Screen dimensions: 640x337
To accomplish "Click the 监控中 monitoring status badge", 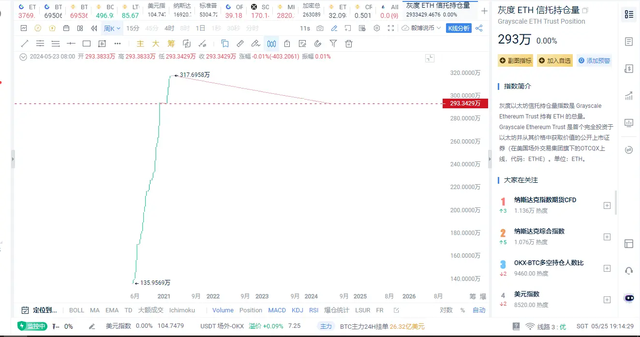I will [x=32, y=326].
